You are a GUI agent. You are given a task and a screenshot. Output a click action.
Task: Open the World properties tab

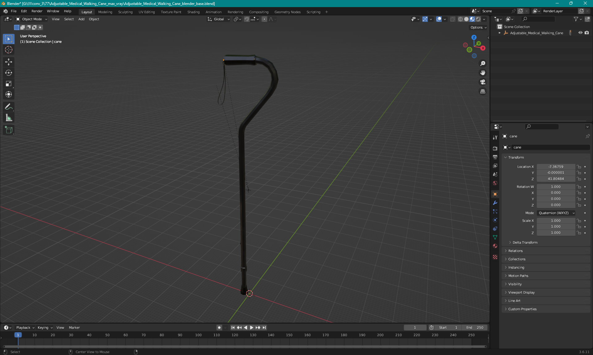pos(495,183)
